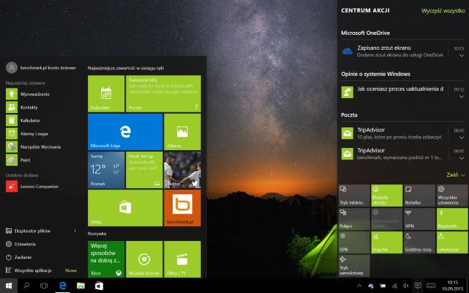
Task: Open Notatka quick action
Action: pos(419,196)
